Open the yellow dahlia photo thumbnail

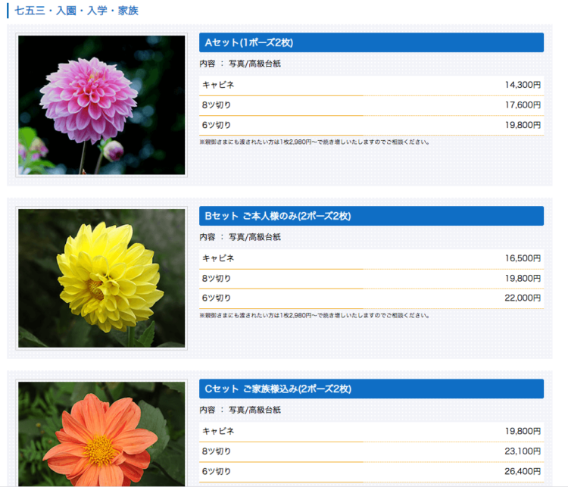click(101, 278)
